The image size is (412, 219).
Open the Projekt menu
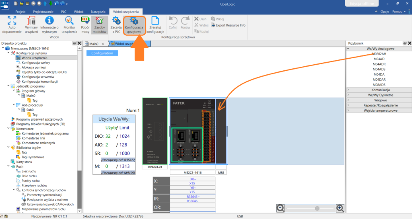click(20, 12)
